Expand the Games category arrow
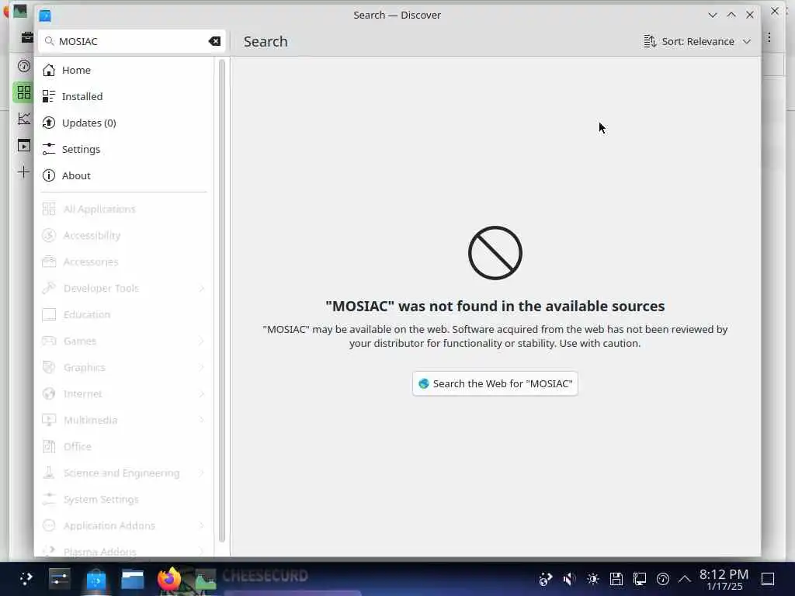Image resolution: width=795 pixels, height=596 pixels. 202,341
